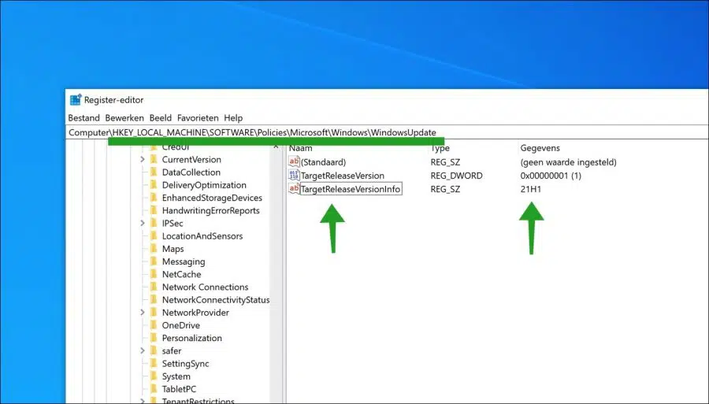
Task: Select the SettingSync key
Action: tap(185, 364)
